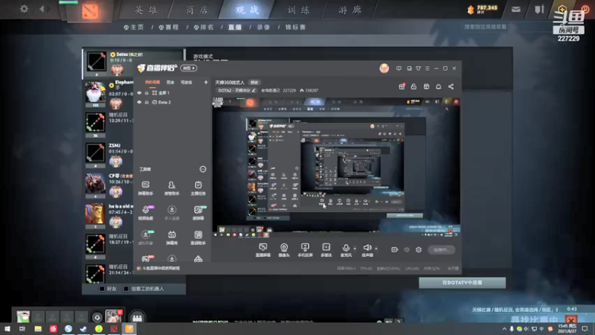595x335 pixels.
Task: Toggle lock on Dota 2 source
Action: pyautogui.click(x=147, y=102)
